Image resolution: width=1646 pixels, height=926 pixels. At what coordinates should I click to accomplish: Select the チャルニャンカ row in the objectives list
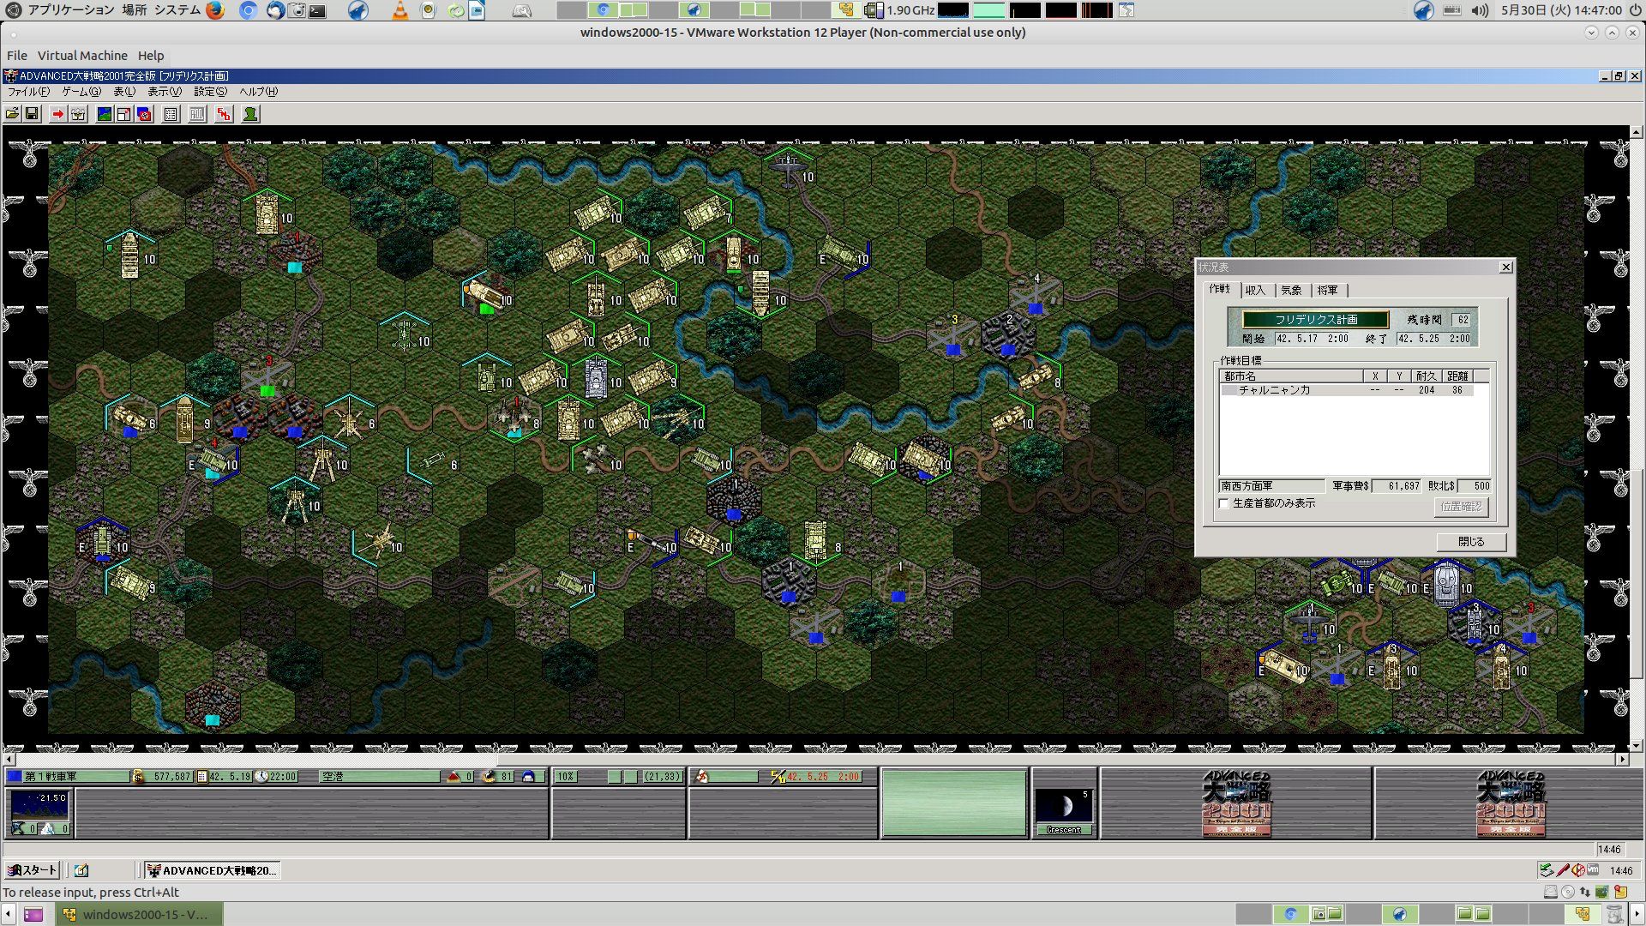coord(1347,390)
